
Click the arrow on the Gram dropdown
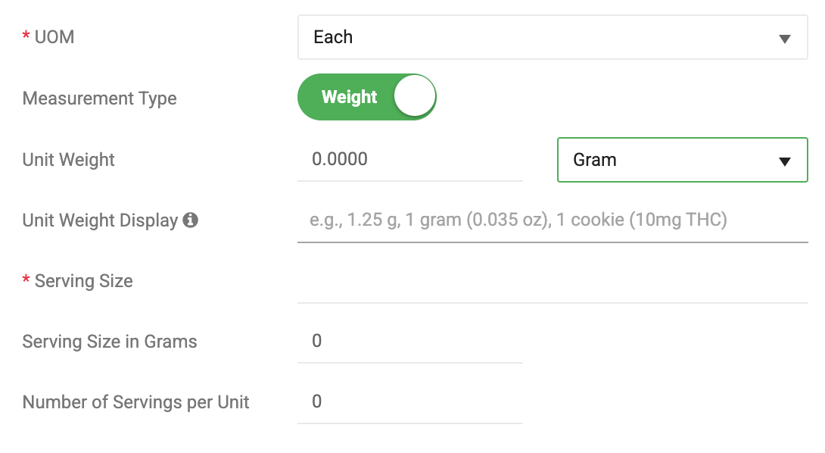pyautogui.click(x=785, y=161)
